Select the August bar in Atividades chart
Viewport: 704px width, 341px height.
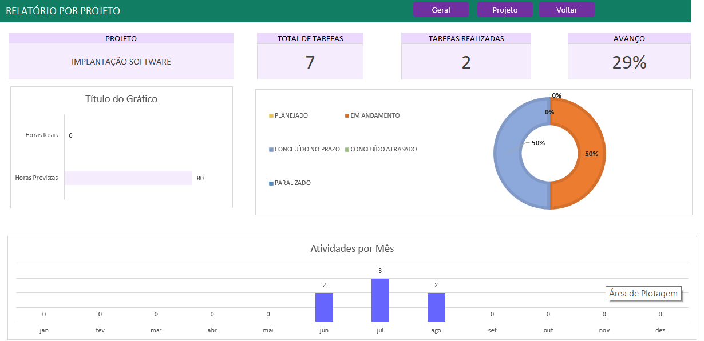pyautogui.click(x=436, y=307)
